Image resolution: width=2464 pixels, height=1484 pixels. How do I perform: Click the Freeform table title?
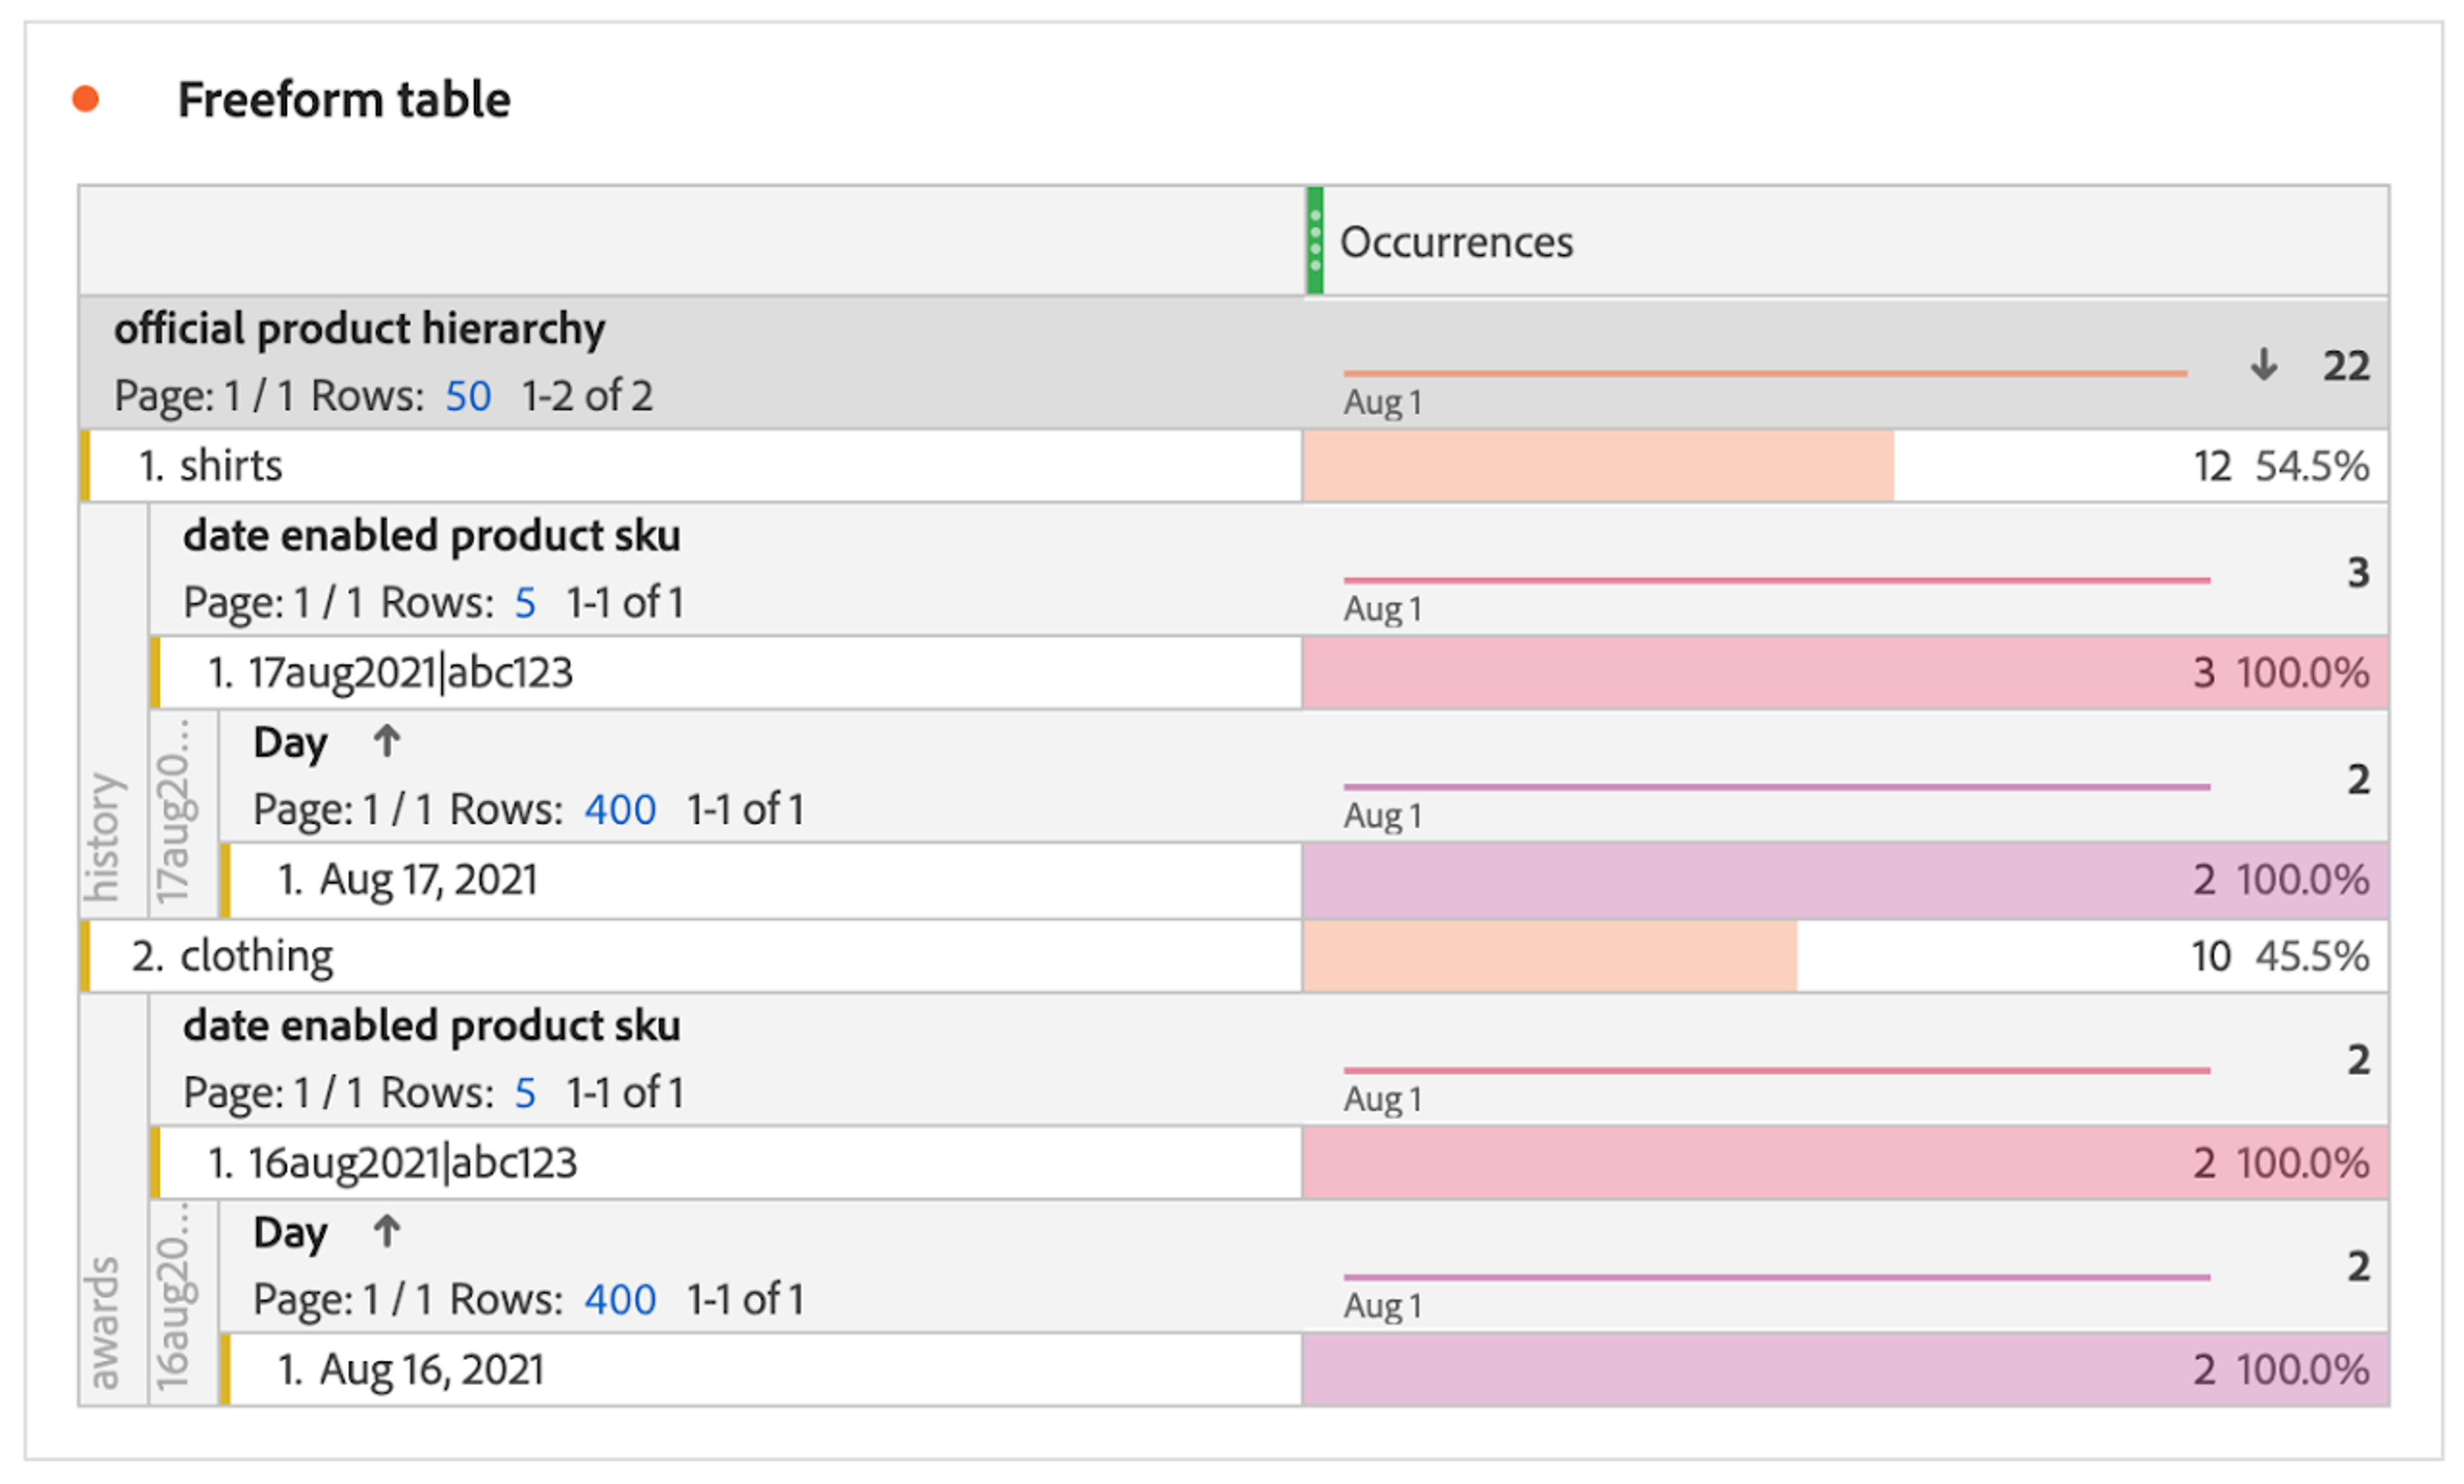344,100
